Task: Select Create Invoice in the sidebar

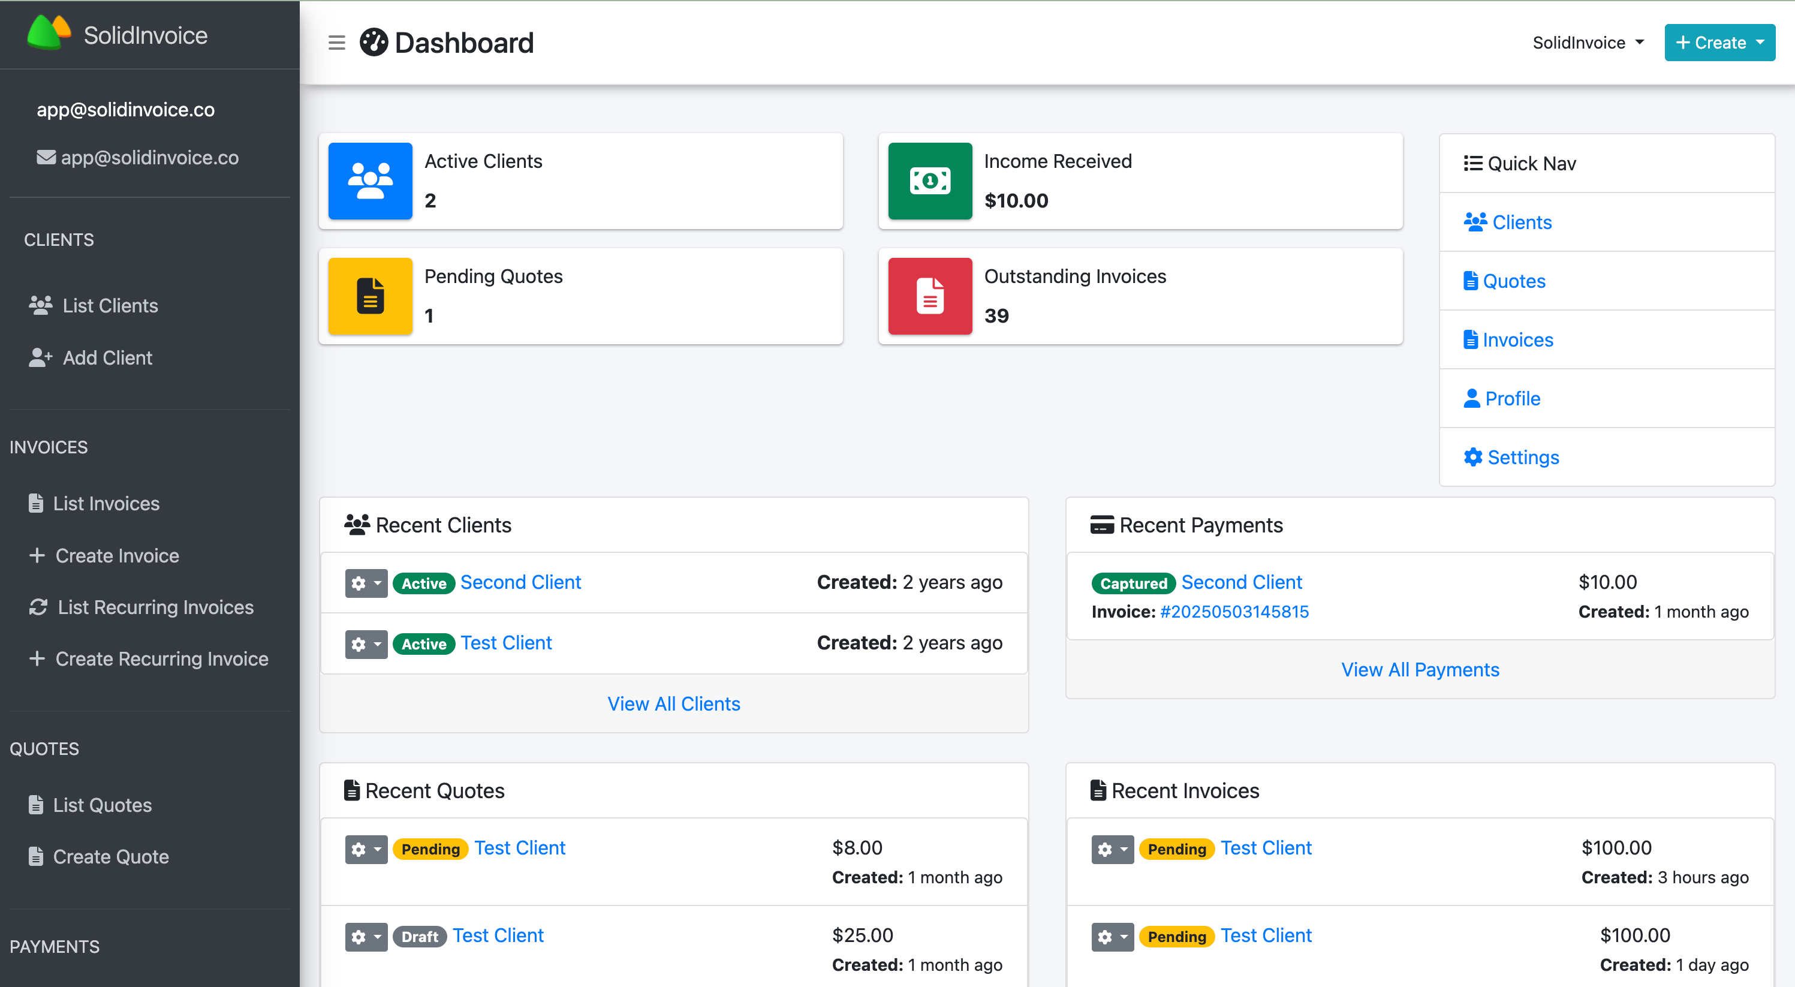Action: 117,555
